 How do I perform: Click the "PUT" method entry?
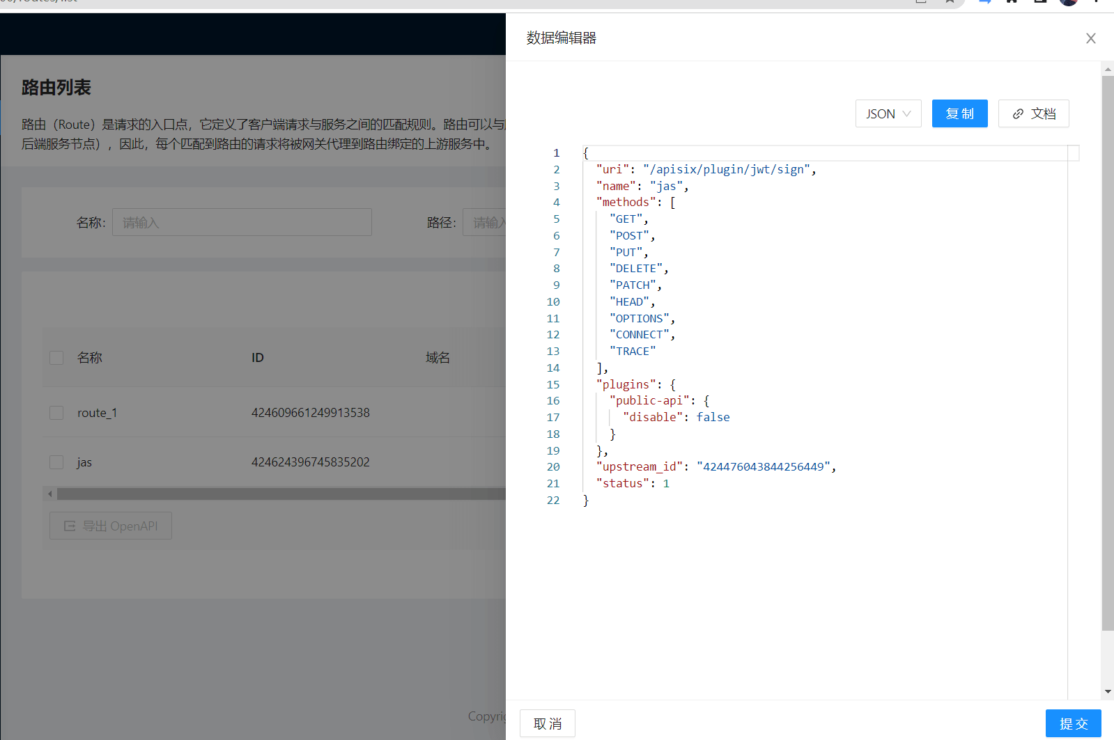point(629,252)
